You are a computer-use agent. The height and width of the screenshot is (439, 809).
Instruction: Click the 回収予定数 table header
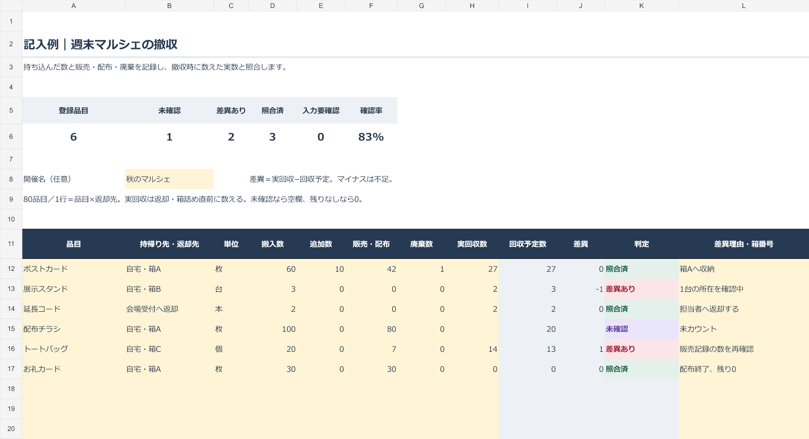(x=528, y=244)
